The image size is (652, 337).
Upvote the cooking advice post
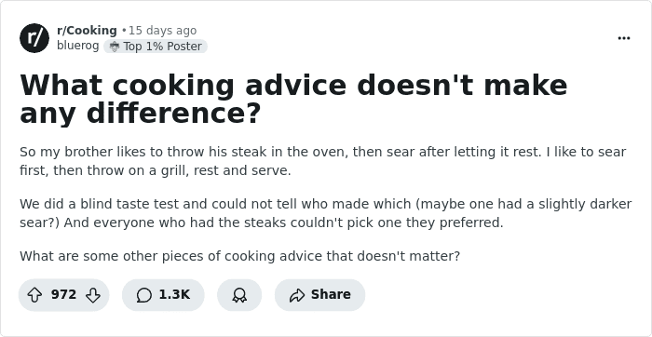(34, 295)
